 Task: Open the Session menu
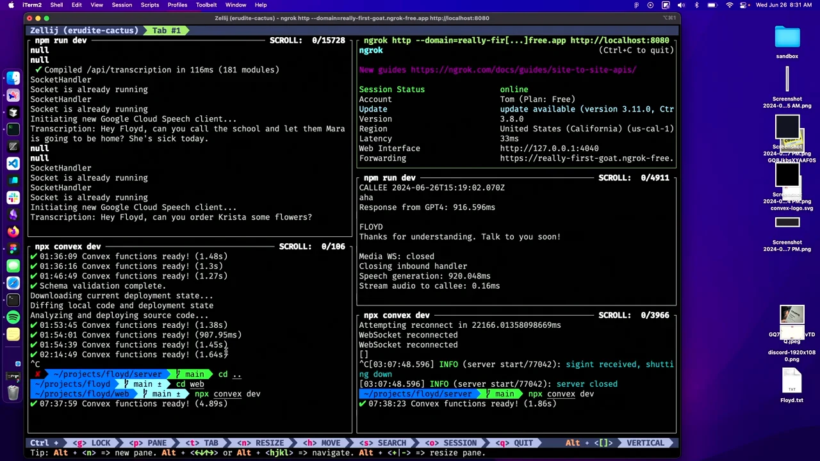(x=122, y=5)
